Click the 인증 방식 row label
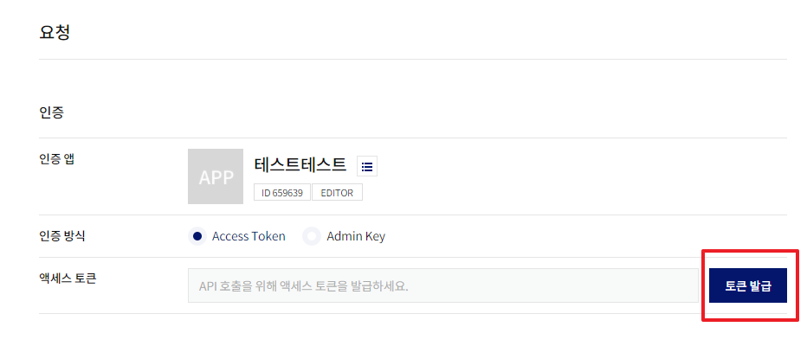807x346 pixels. point(62,236)
